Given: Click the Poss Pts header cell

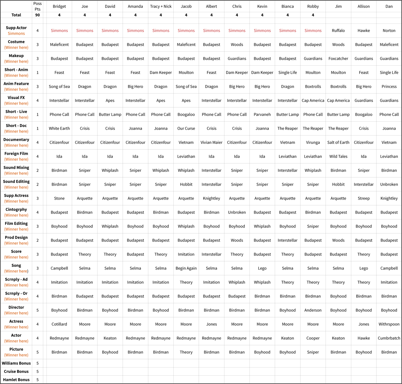Looking at the screenshot, I should coord(37,6).
